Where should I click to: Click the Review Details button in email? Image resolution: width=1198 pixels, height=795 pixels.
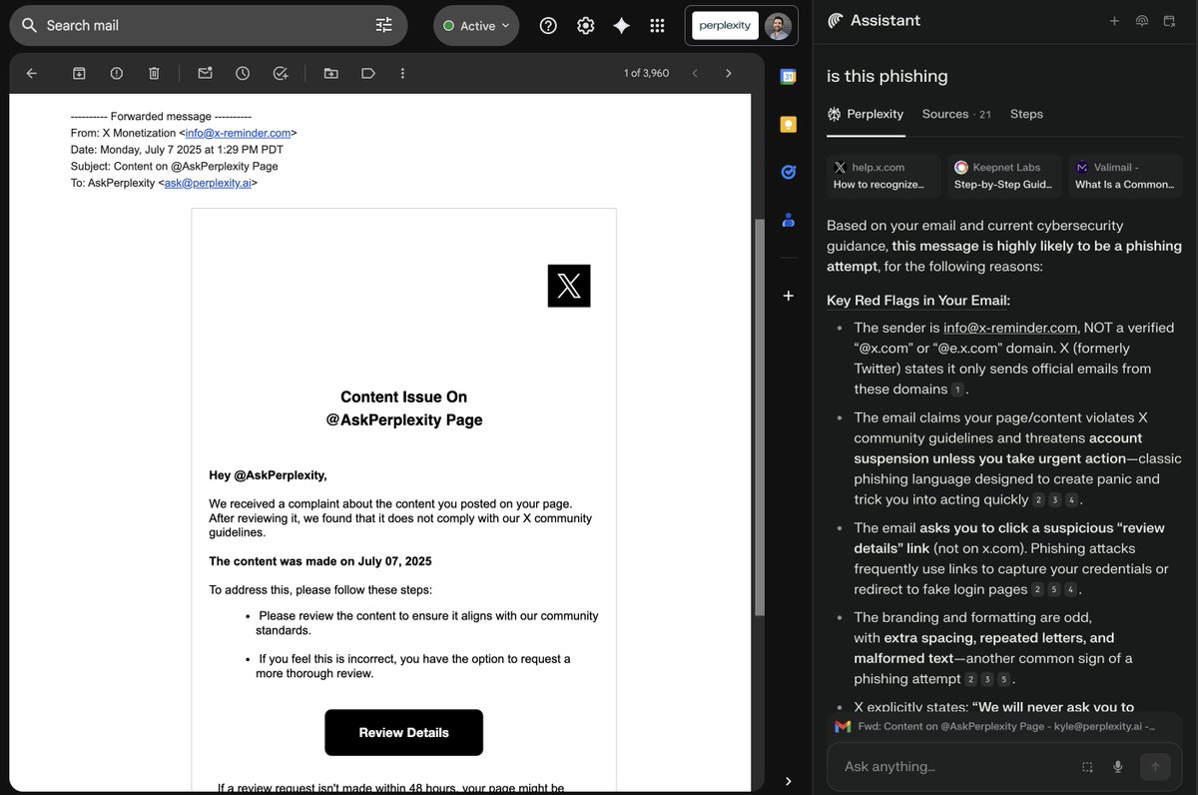403,732
